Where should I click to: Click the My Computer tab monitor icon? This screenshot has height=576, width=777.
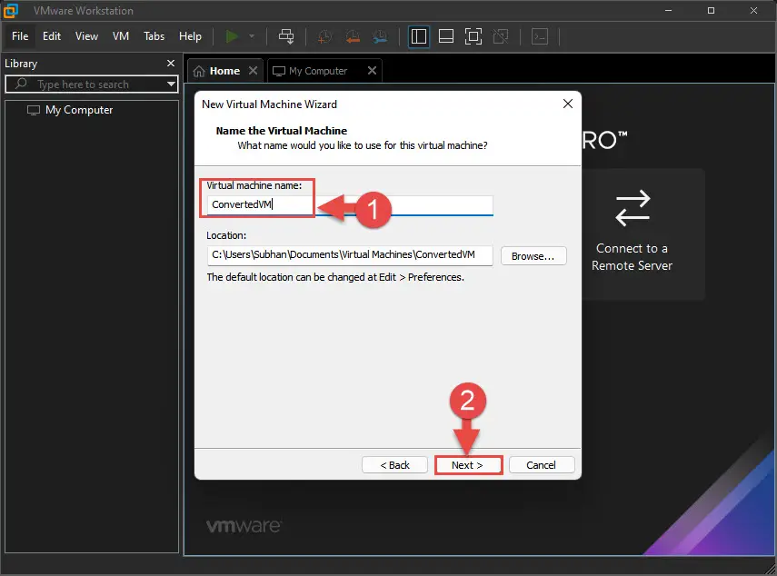(279, 72)
